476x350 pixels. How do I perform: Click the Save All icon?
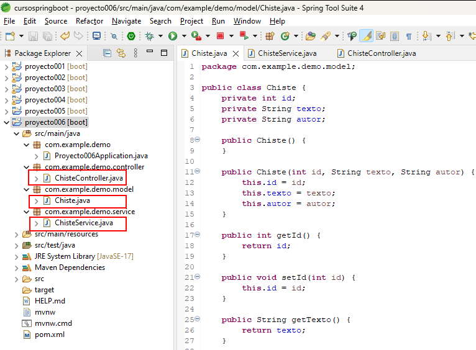(x=47, y=37)
